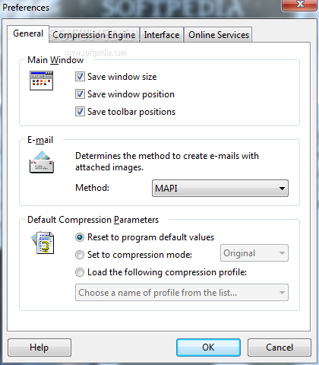The image size is (319, 365).
Task: Select the General tab
Action: (x=28, y=33)
